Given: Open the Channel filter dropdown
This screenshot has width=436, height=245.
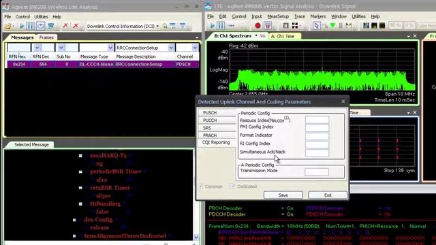Looking at the screenshot, I should (195, 48).
